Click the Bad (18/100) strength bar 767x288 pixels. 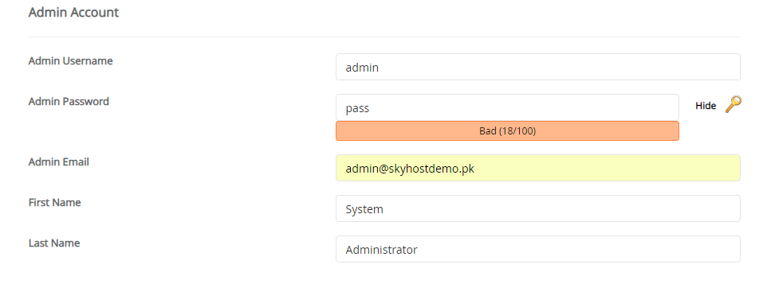(x=507, y=130)
